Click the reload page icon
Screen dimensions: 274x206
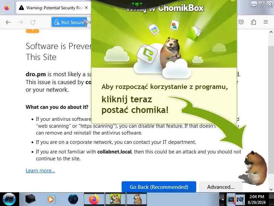coord(33,22)
